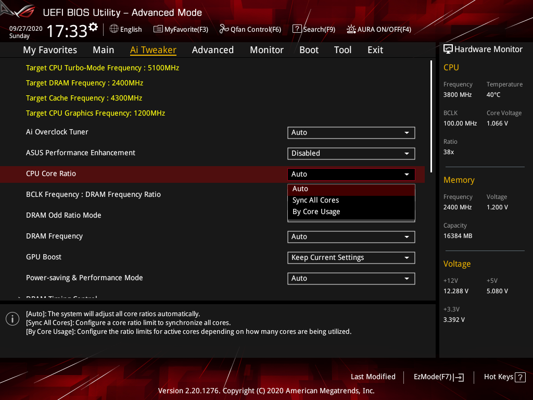
Task: Click +5V value 5.080 V
Action: (497, 291)
